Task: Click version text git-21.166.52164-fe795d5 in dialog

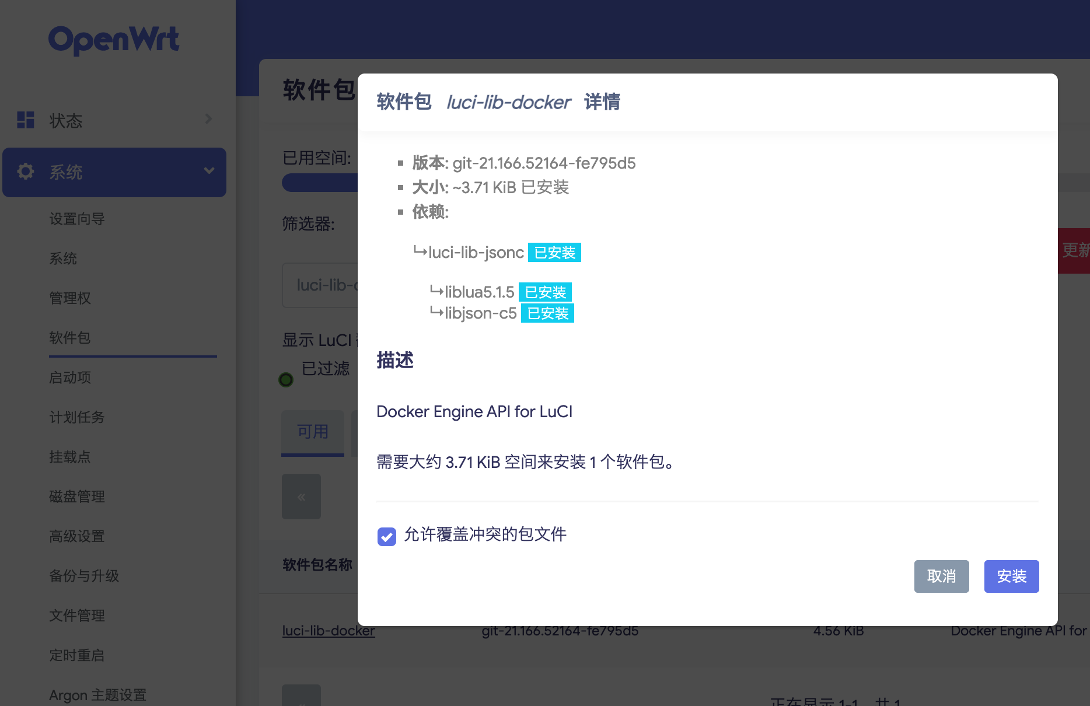Action: coord(544,163)
